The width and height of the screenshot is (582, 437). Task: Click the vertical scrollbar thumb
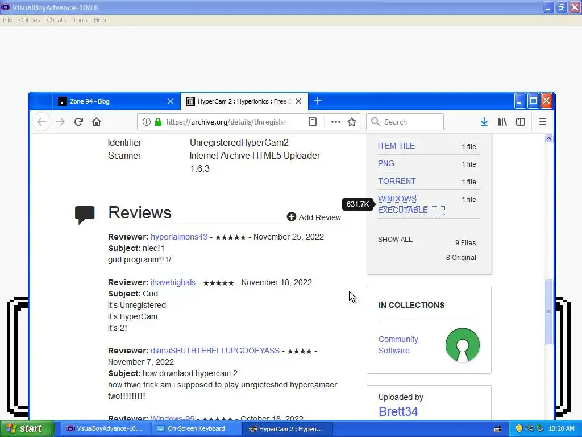pos(548,312)
